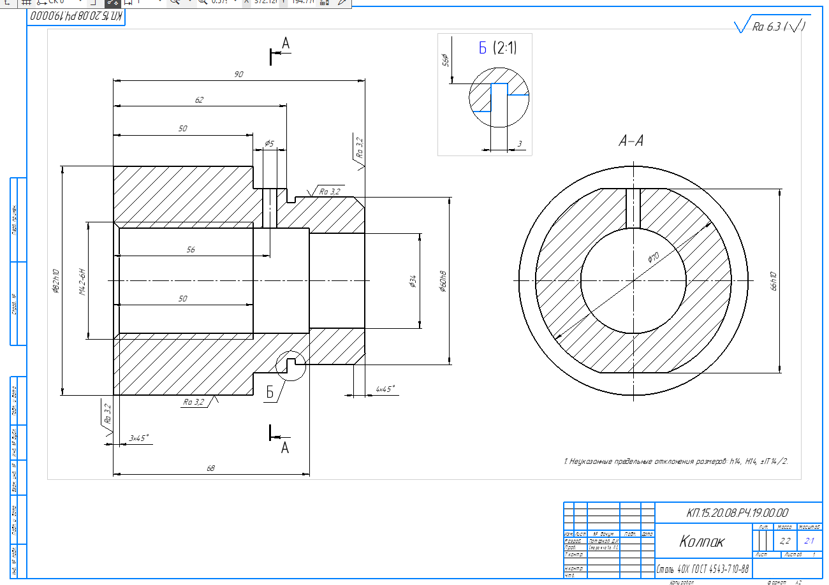Click the zoom window magnifier icon
This screenshot has width=829, height=585.
click(x=175, y=3)
